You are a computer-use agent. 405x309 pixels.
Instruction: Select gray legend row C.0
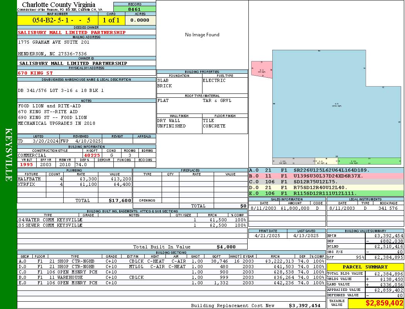pos(326,182)
